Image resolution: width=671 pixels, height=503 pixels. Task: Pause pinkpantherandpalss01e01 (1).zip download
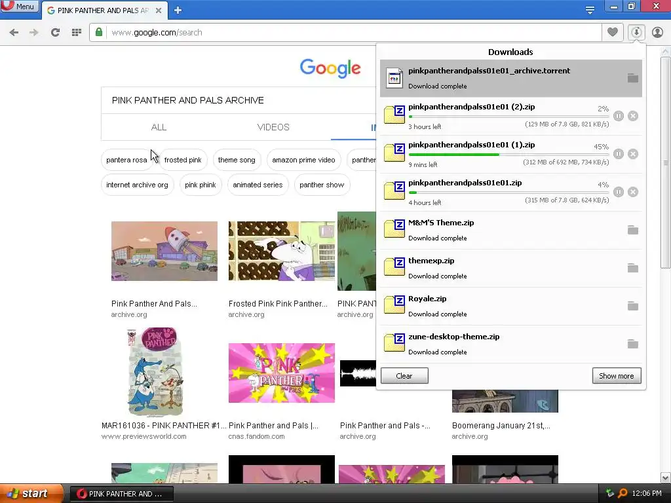point(619,154)
